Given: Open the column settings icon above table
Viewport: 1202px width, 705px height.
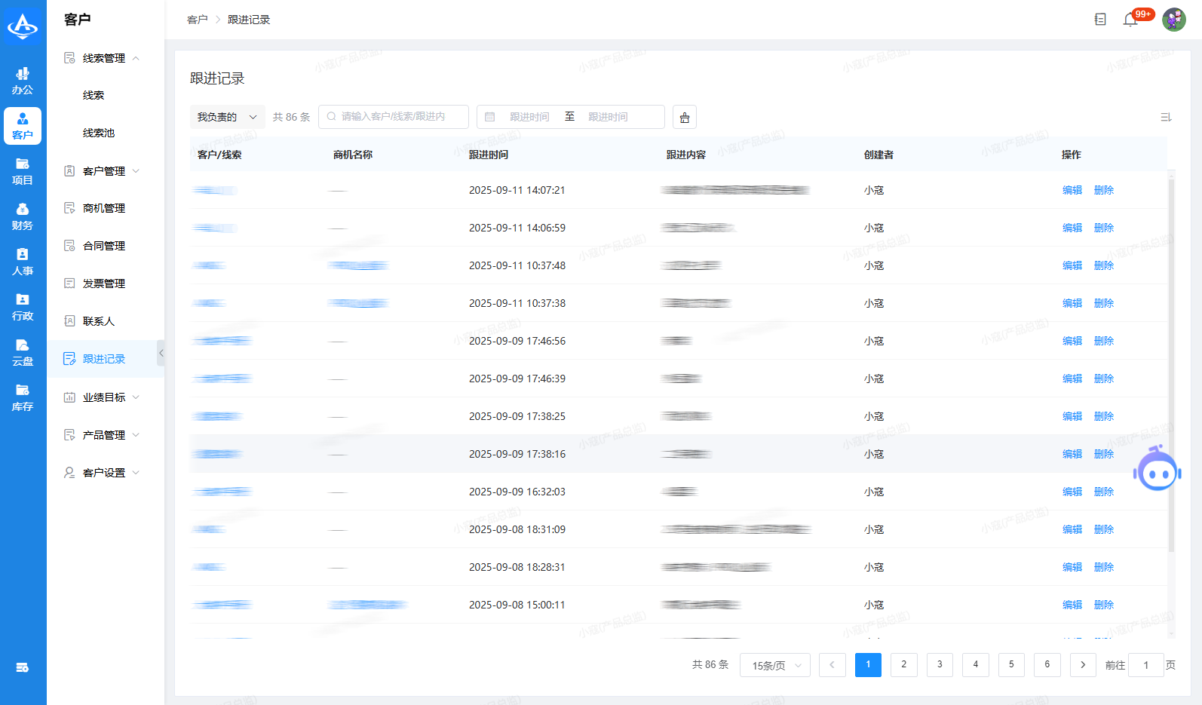Looking at the screenshot, I should [1166, 117].
